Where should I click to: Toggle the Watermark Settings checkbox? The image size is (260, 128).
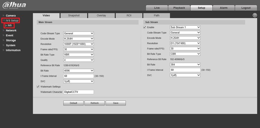38,87
